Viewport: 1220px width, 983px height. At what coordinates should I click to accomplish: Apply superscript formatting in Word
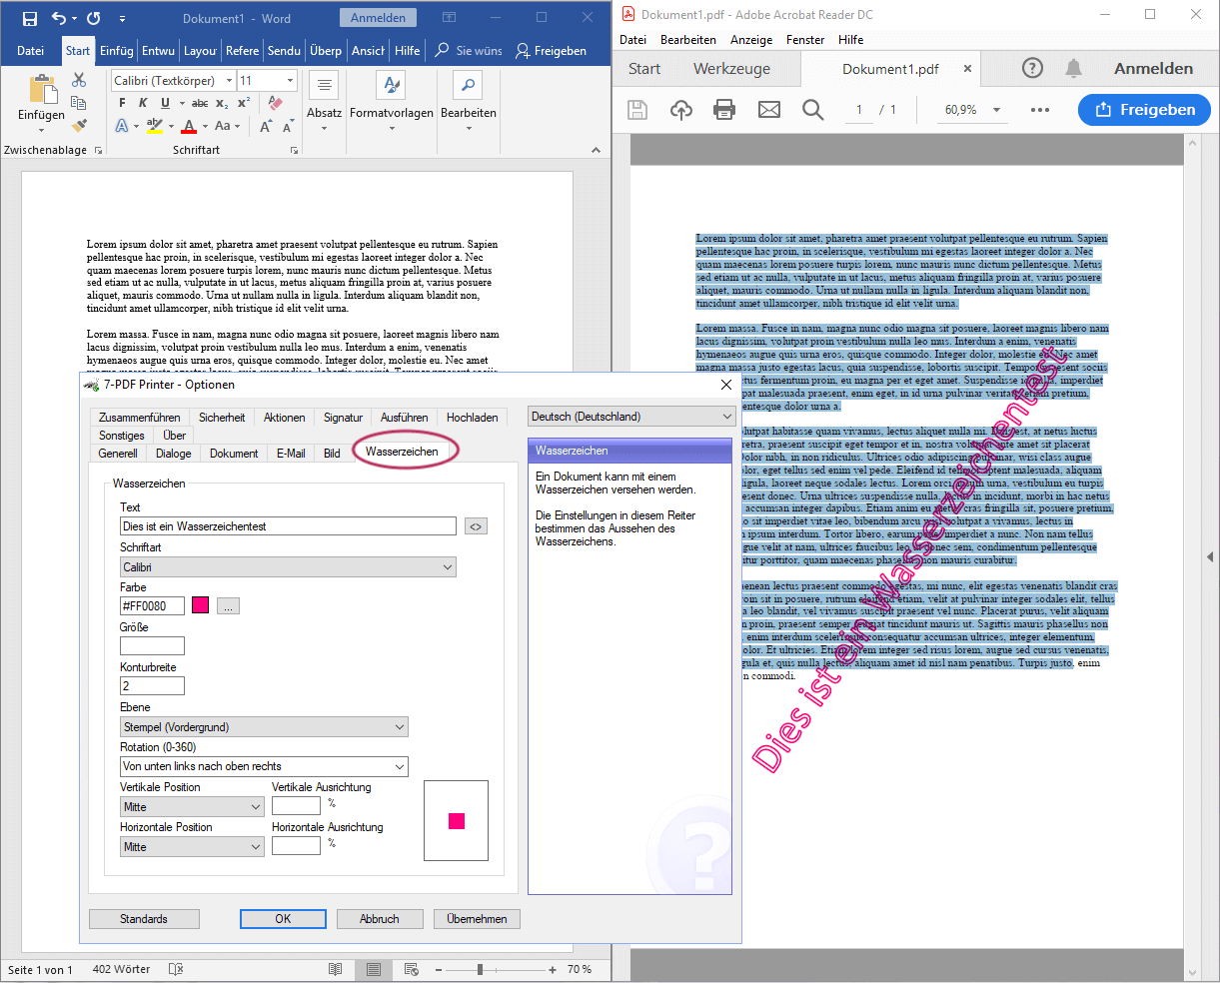pos(244,103)
